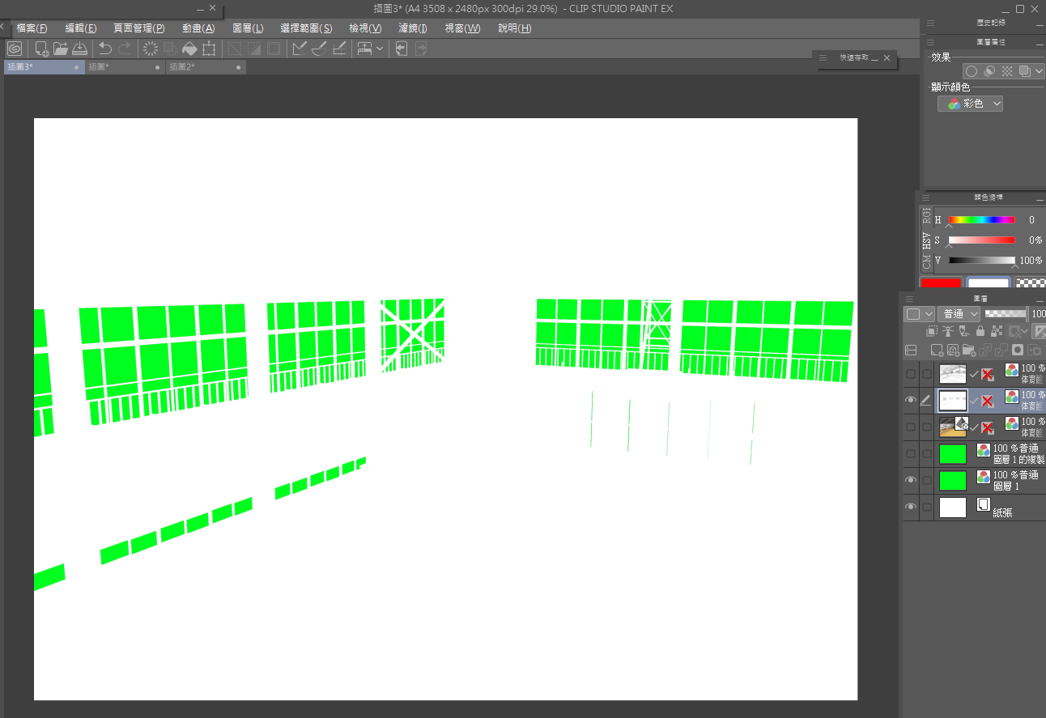Show the 圖層 1 的複製 layer

click(x=911, y=453)
